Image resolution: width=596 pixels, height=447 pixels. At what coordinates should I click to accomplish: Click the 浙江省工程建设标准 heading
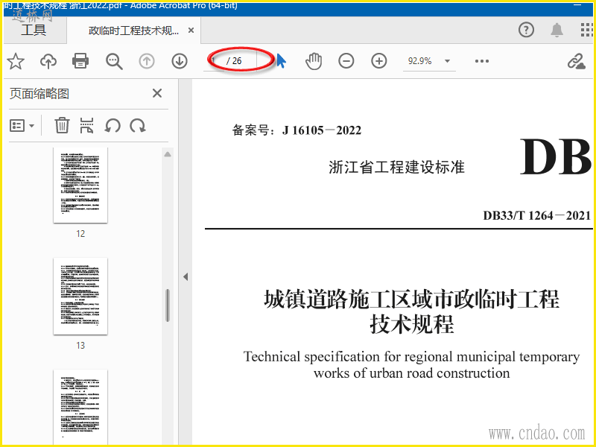coord(396,167)
